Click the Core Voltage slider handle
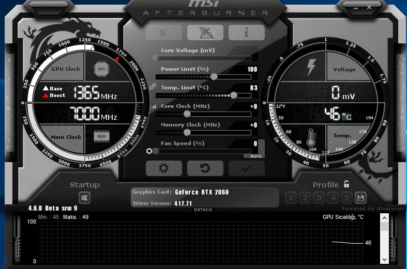 click(x=156, y=58)
